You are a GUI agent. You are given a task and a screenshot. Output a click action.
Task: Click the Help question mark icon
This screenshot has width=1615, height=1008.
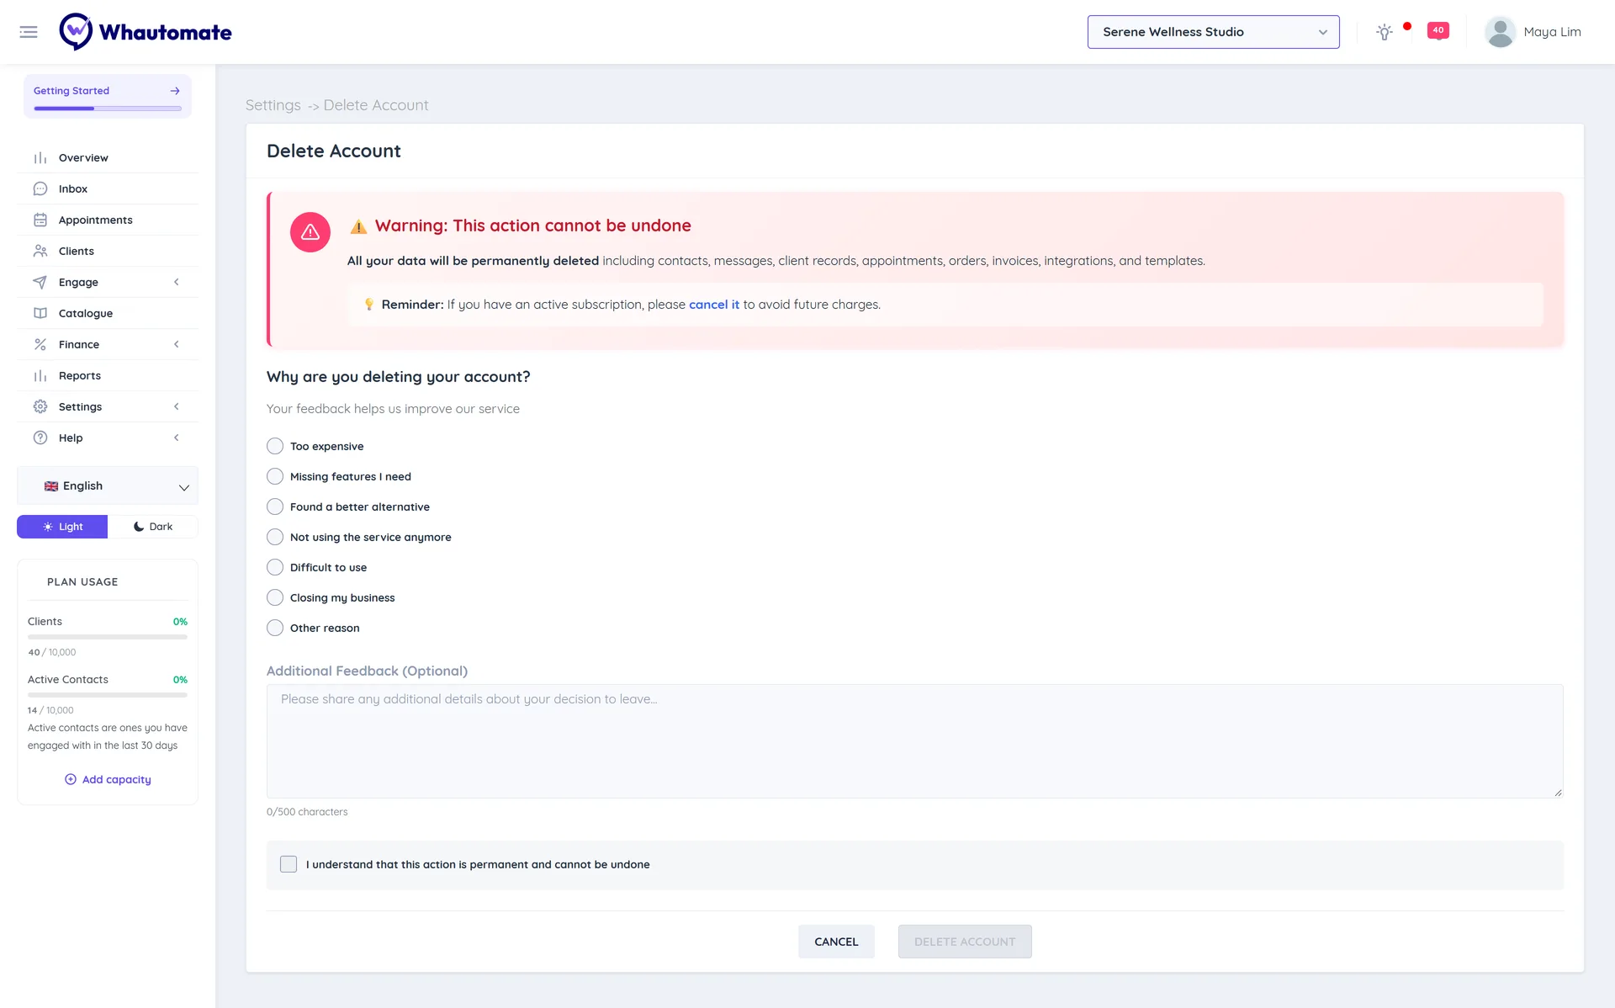pos(40,438)
